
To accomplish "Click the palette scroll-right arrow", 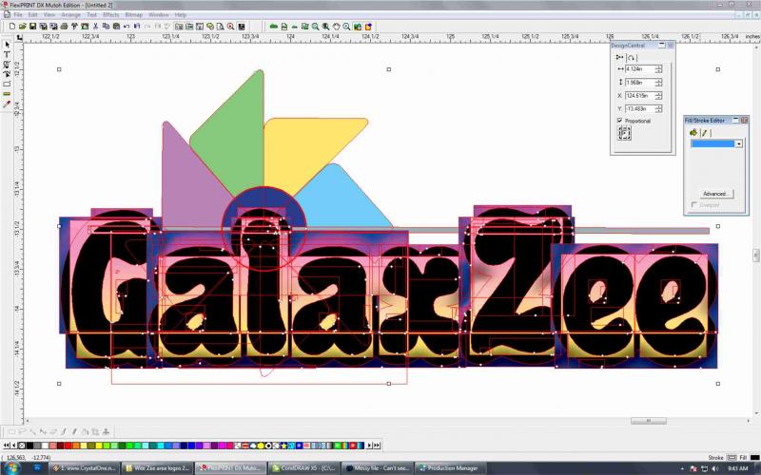I will click(x=369, y=446).
